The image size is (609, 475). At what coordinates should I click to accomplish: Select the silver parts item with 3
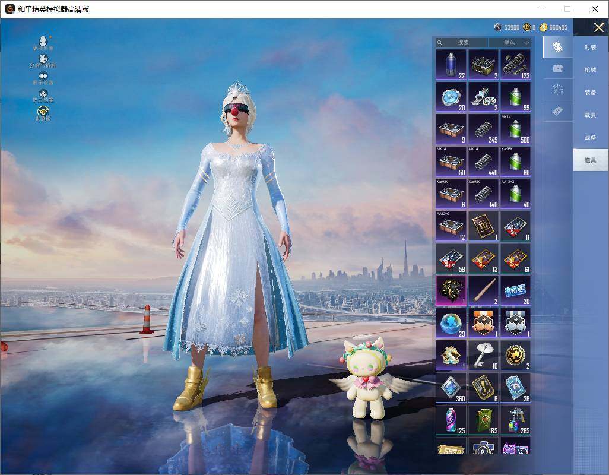click(x=483, y=97)
